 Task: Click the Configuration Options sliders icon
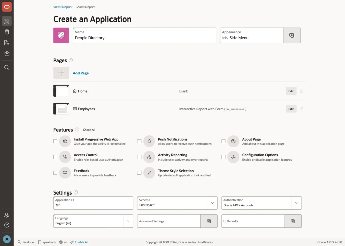(233, 157)
